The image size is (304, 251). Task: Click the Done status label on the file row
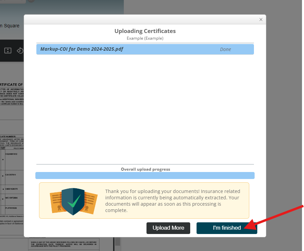(225, 49)
